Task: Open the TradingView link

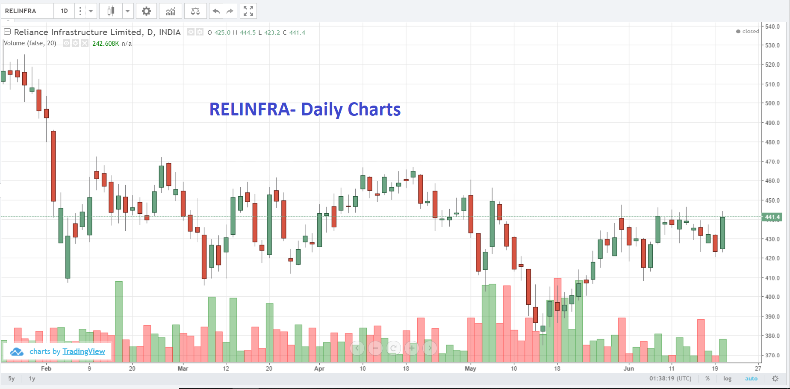Action: click(x=83, y=351)
